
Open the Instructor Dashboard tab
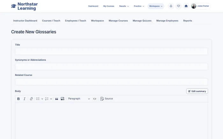[25, 21]
